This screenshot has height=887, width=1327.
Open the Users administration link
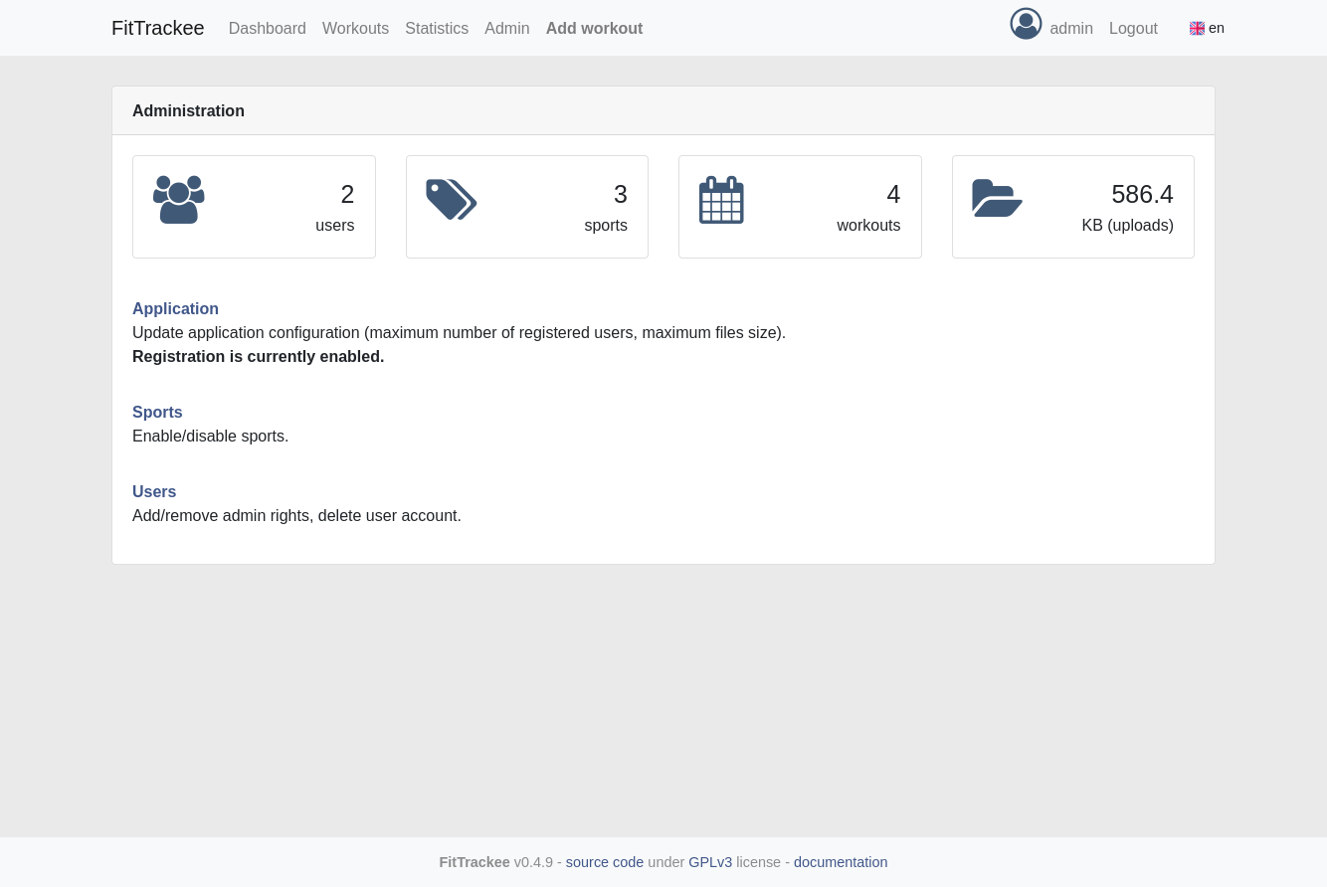coord(154,492)
